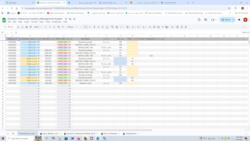Open File Explorer from the taskbar
The width and height of the screenshot is (250, 141).
tap(60, 138)
